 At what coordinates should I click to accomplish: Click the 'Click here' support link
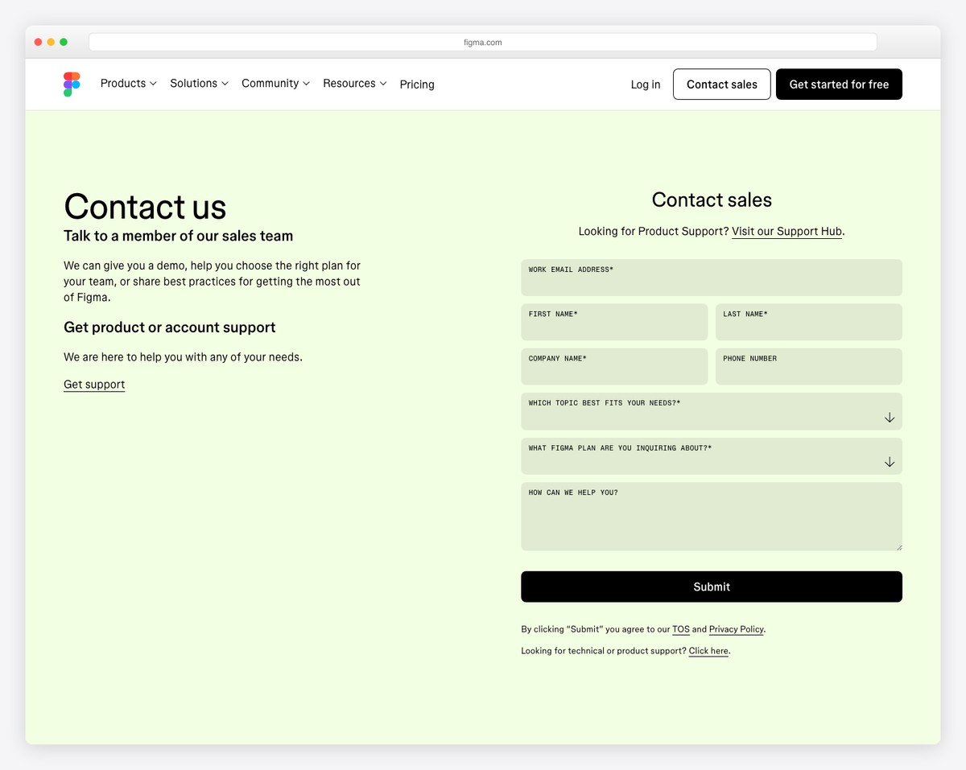pos(708,650)
